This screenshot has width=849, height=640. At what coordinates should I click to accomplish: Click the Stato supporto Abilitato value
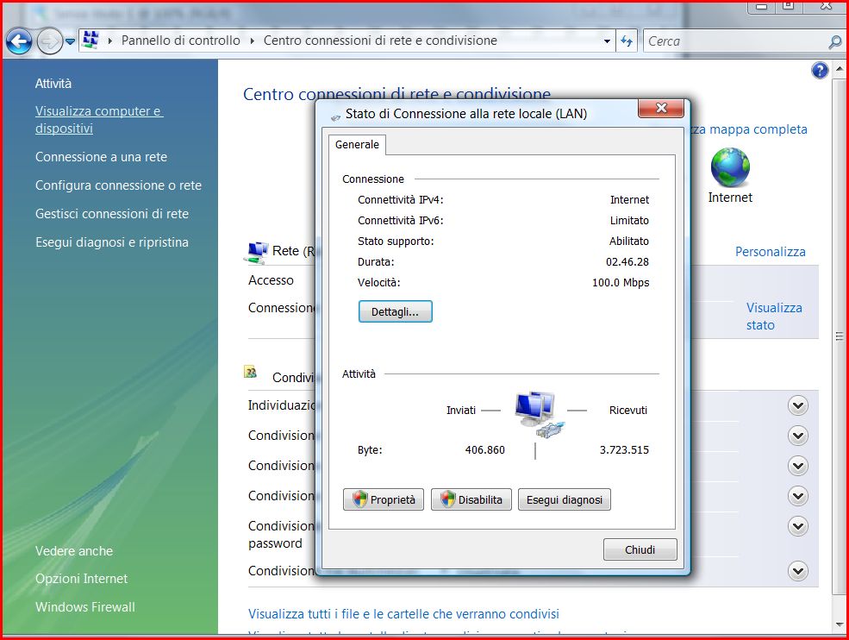point(628,242)
